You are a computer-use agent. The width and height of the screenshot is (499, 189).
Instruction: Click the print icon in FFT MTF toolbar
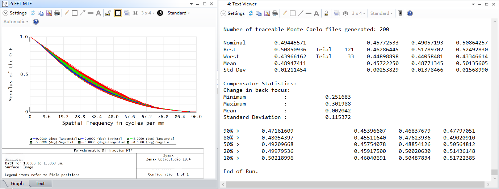[57, 13]
